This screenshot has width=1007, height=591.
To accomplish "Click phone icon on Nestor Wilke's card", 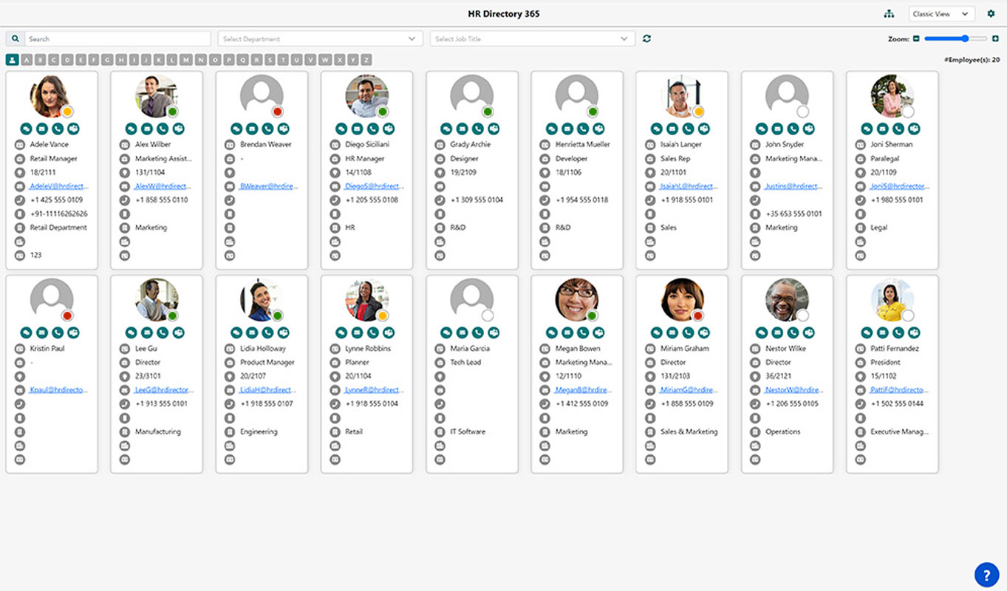I will click(793, 333).
